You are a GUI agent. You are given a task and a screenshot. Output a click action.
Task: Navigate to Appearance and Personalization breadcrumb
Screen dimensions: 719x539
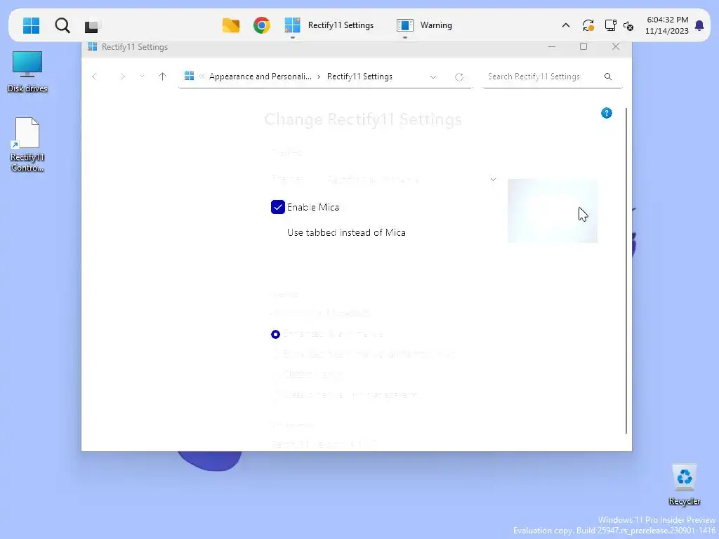point(260,76)
